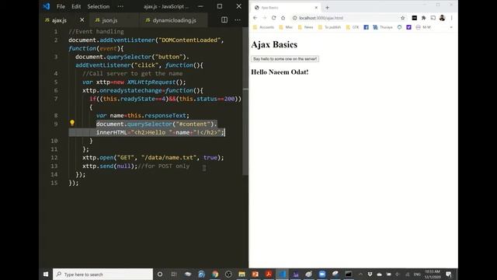Screen dimensions: 497x280
Task: Click the cast media icon in Chrome
Action: (x=433, y=18)
